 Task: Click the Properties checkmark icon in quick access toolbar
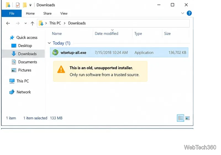(x=18, y=5)
